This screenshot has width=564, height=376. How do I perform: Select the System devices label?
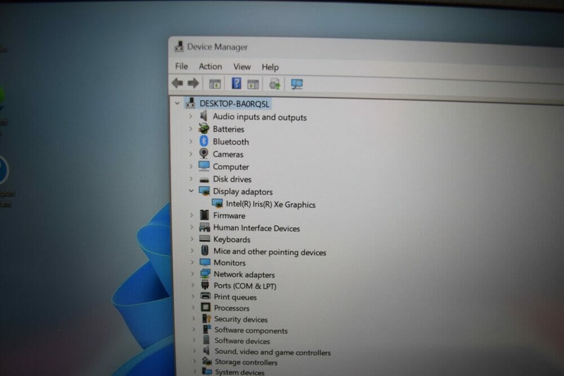(240, 373)
